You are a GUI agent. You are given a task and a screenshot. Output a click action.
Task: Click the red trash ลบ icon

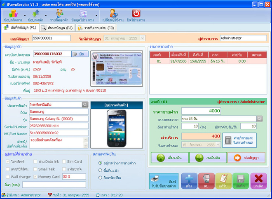pos(206,181)
